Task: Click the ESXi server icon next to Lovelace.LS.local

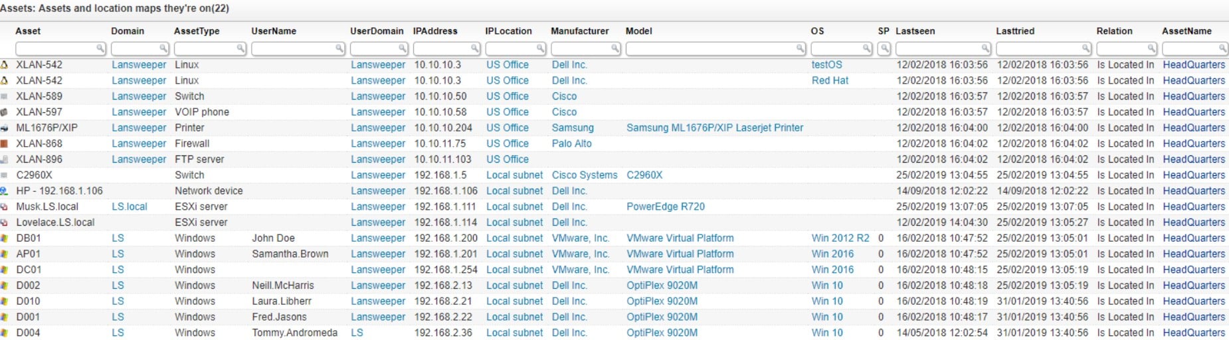Action: click(x=4, y=223)
